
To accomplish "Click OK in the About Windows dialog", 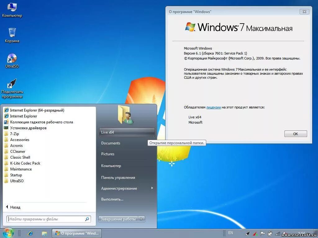I will (296, 134).
